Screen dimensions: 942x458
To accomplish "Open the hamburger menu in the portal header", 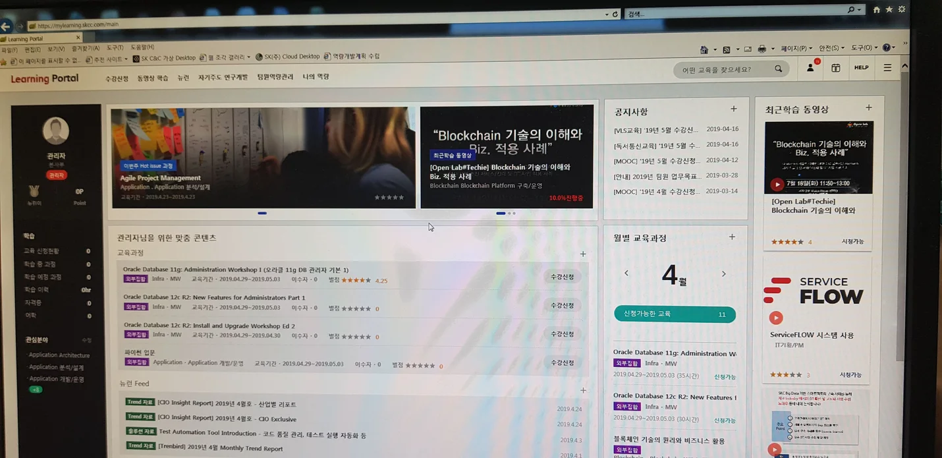I will click(887, 67).
